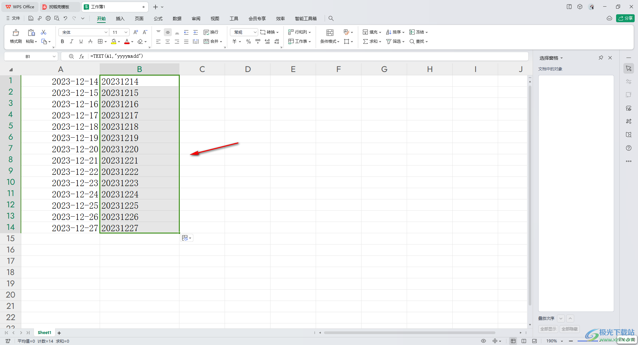Viewport: 638px width, 345px height.
Task: Click Show All (全部显示) button
Action: [x=548, y=329]
